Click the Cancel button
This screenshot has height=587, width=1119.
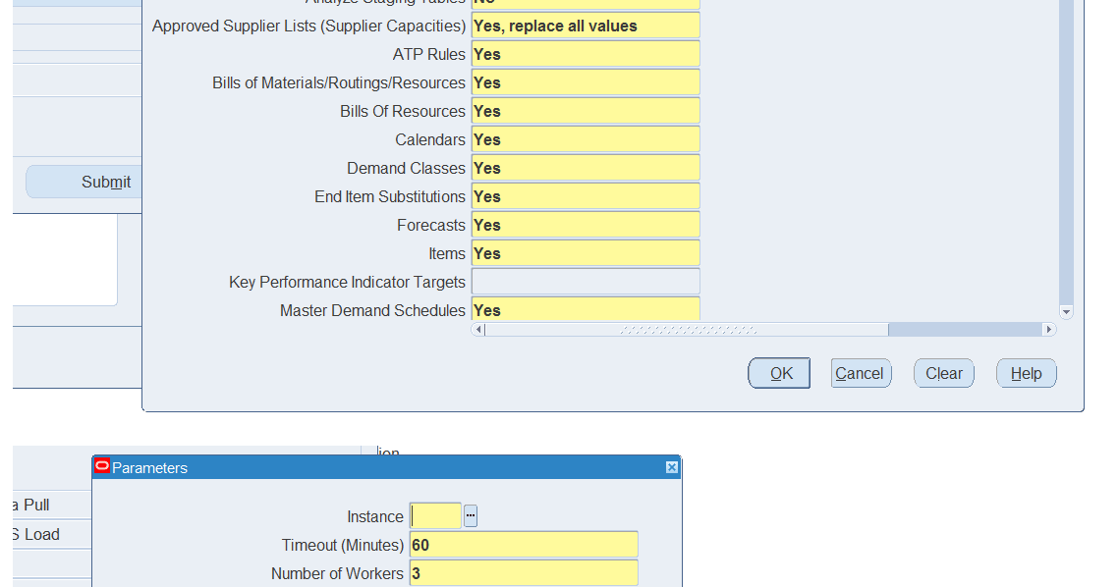[x=861, y=373]
